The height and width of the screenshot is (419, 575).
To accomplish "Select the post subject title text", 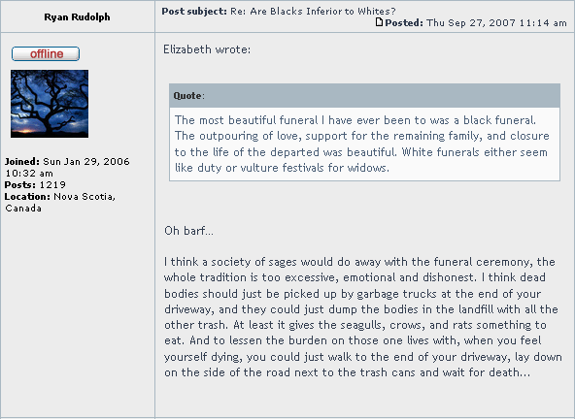I will click(313, 12).
